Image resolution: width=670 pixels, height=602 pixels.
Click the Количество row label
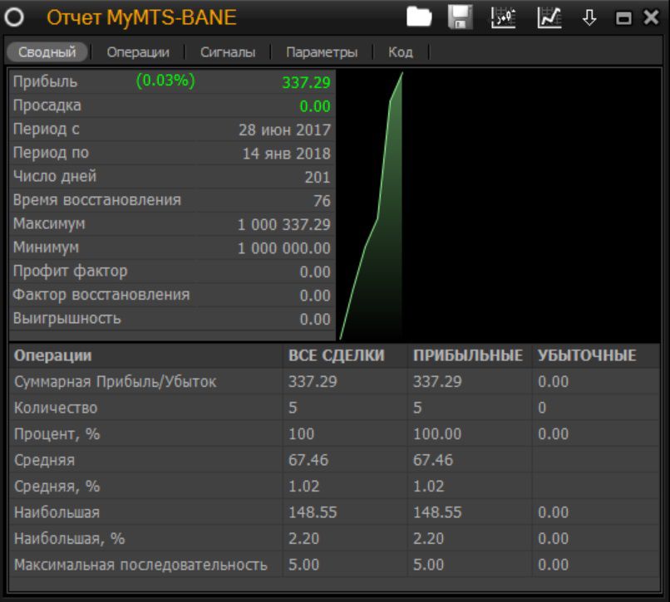point(56,408)
